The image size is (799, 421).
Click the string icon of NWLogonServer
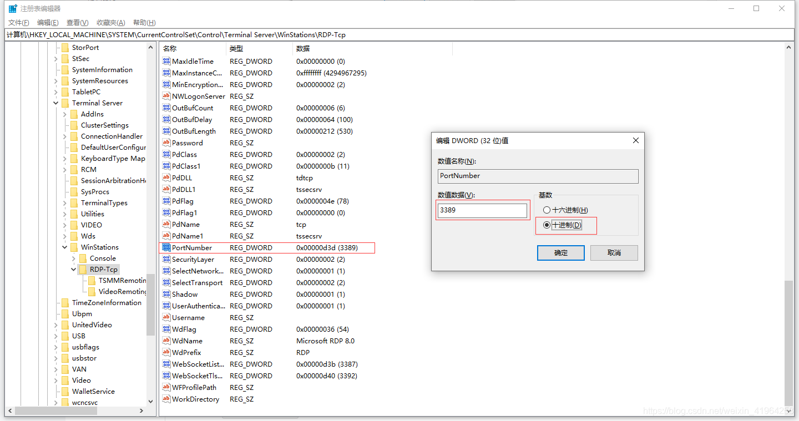(x=166, y=96)
